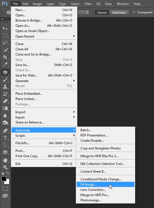Click the Photoshop Ps logo
154x208 pixels.
5,4
